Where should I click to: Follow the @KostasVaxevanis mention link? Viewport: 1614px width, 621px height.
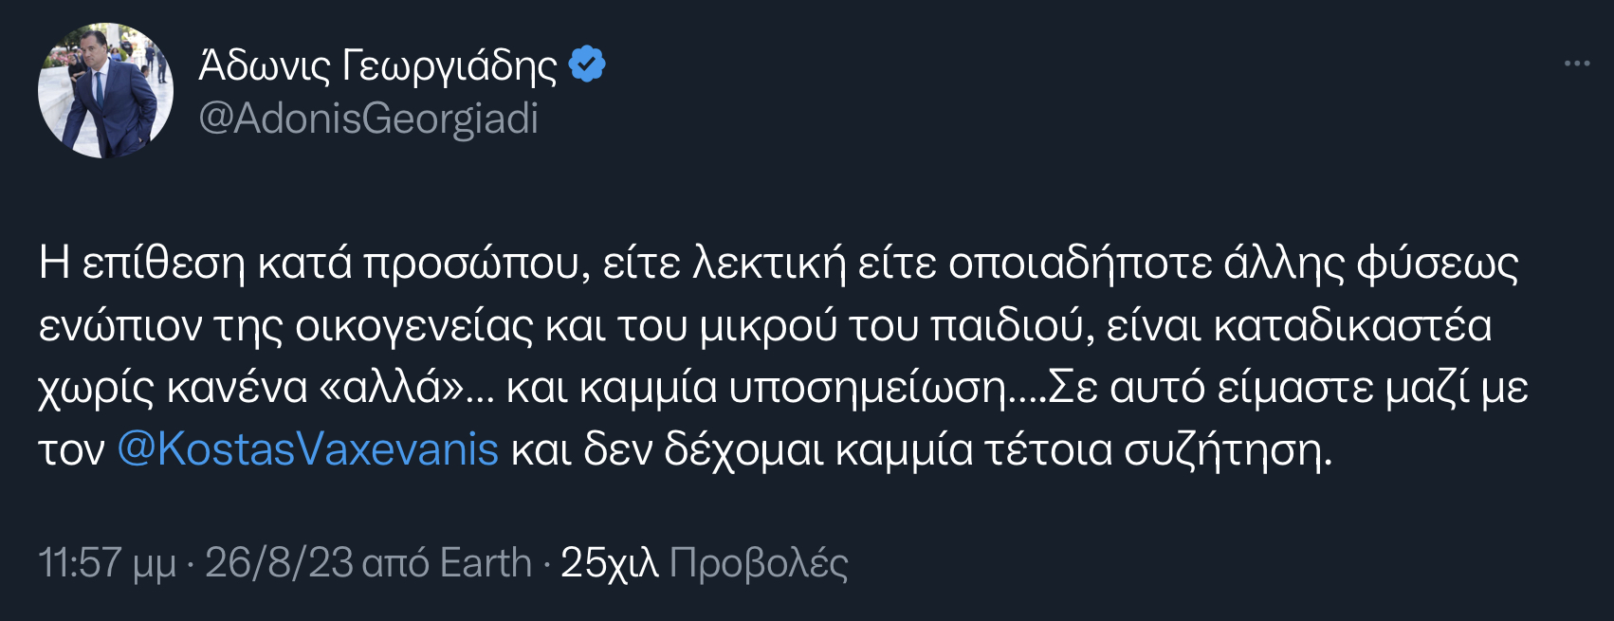click(x=307, y=448)
